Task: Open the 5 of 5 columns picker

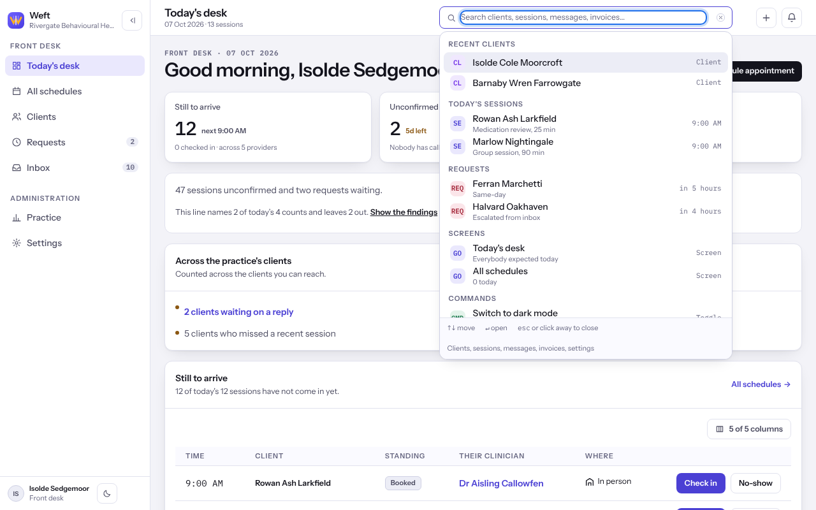Action: pyautogui.click(x=749, y=429)
